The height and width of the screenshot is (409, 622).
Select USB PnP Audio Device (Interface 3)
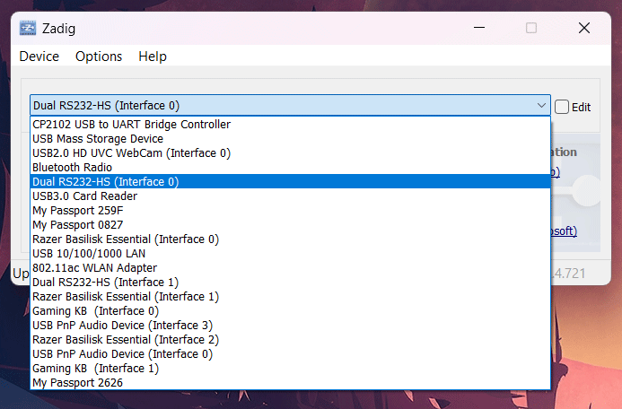coord(291,325)
